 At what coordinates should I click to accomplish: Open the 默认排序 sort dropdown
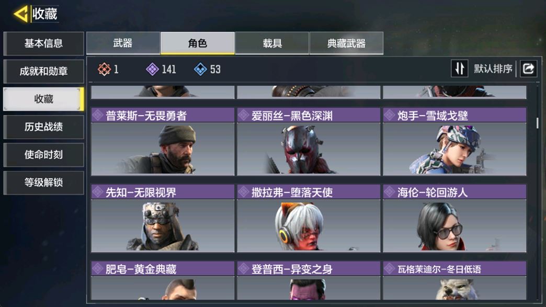tap(493, 69)
